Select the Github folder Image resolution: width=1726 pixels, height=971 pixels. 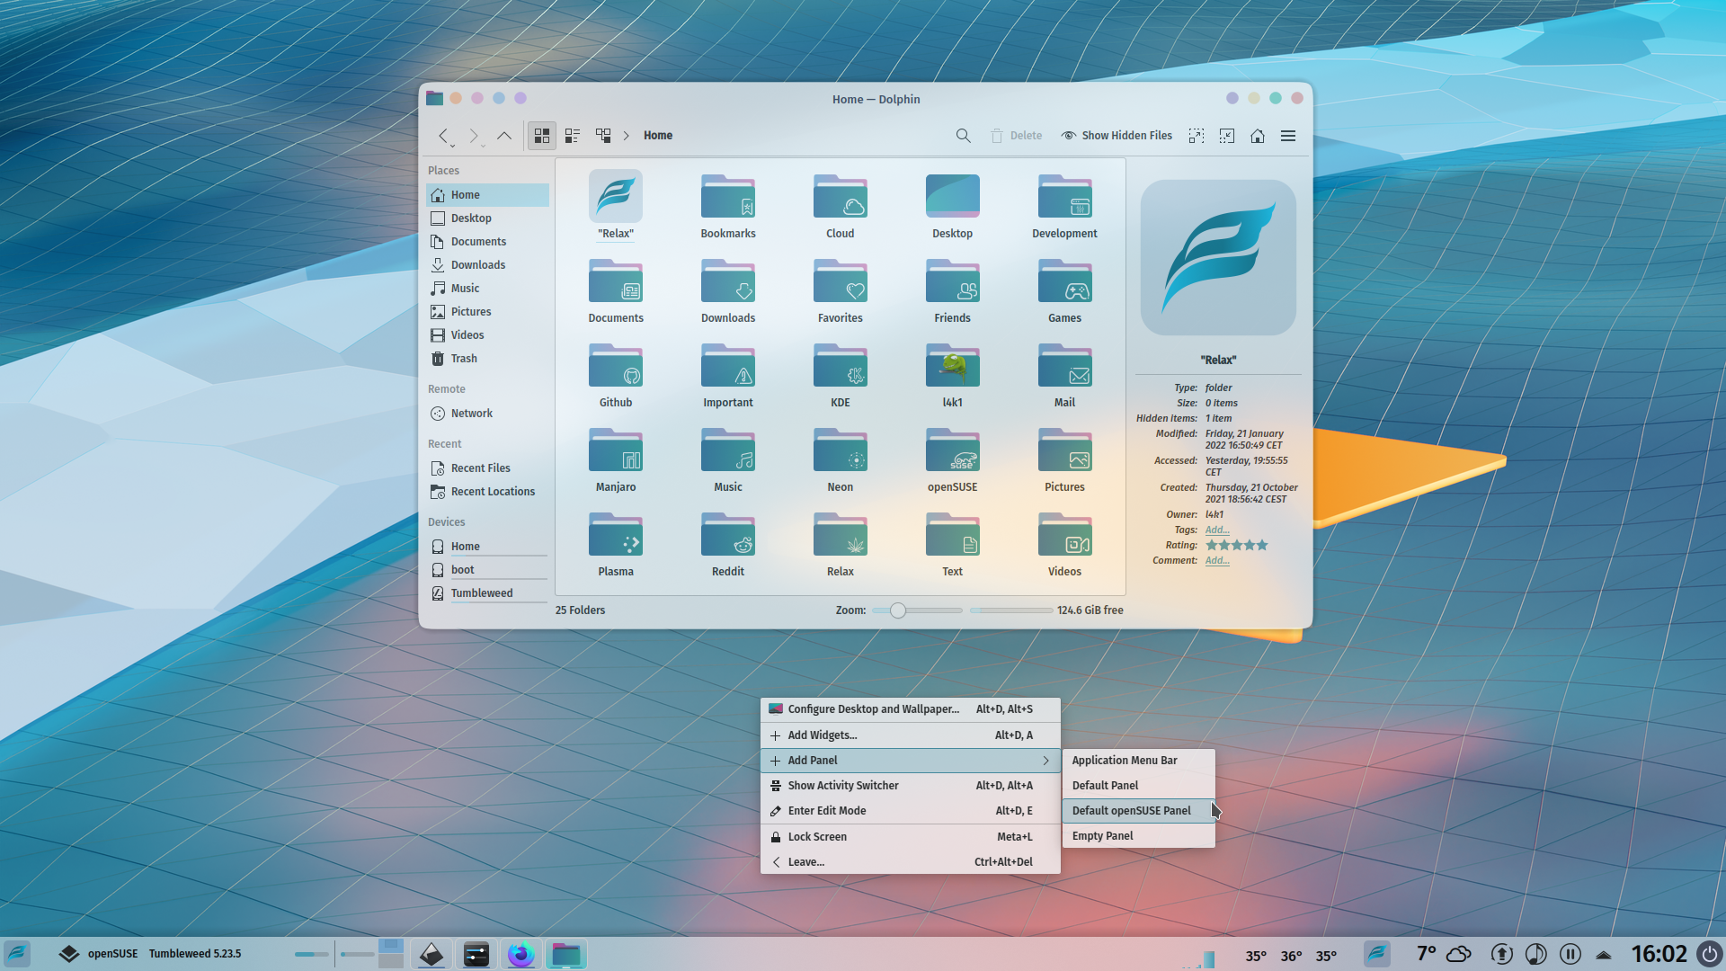point(616,375)
